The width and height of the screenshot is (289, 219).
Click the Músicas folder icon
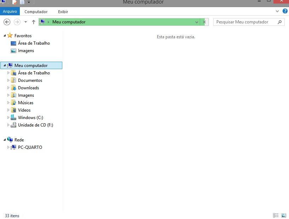13,102
